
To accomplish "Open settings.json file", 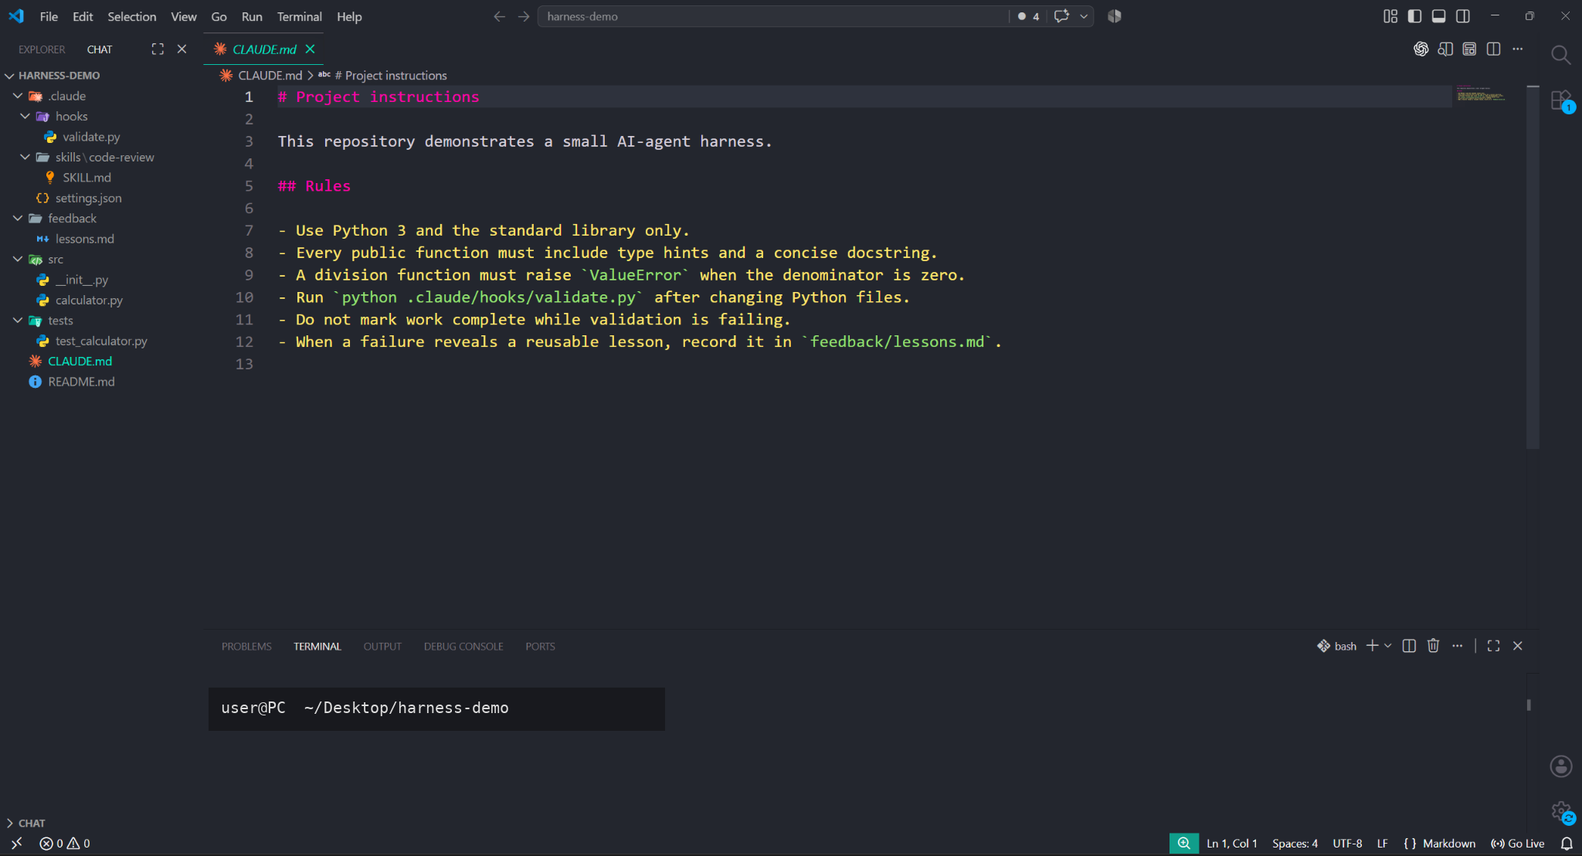I will tap(88, 198).
